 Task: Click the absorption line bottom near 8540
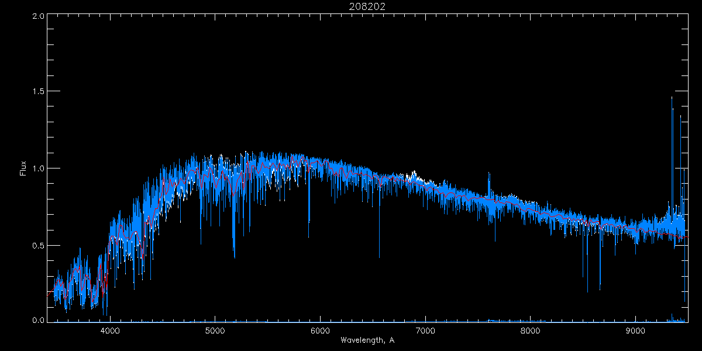(587, 291)
